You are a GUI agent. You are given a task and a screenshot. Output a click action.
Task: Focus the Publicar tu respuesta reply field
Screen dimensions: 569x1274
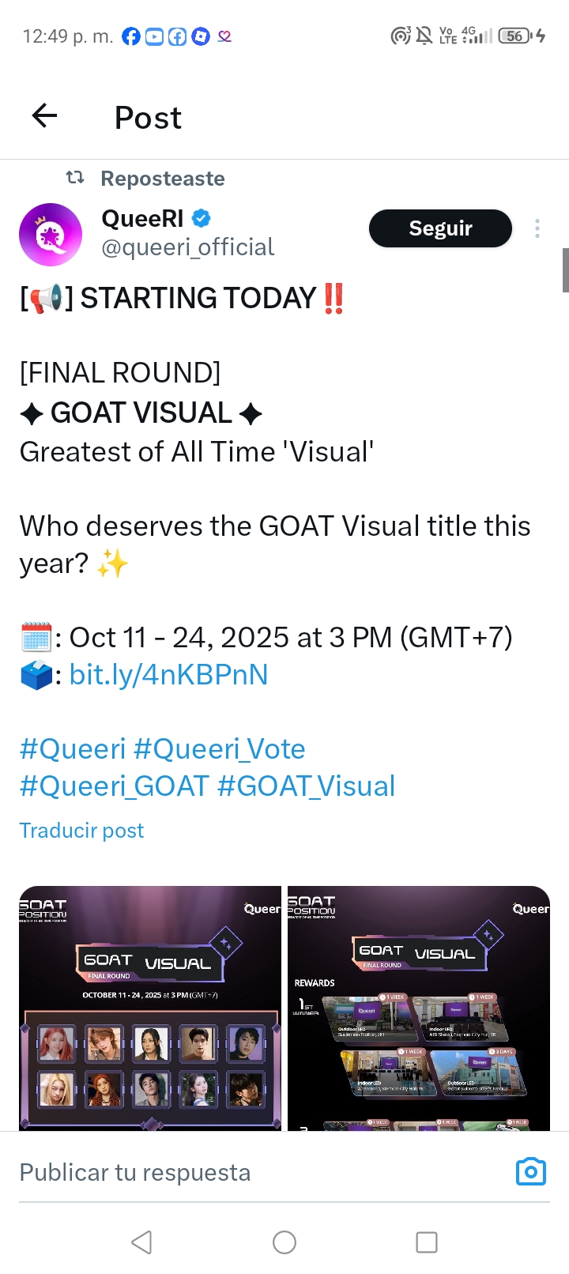237,1172
